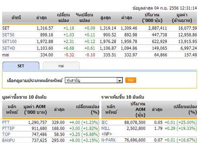Select PTTEP last price 168.00
This screenshot has height=143, width=199.
pyautogui.click(x=58, y=128)
